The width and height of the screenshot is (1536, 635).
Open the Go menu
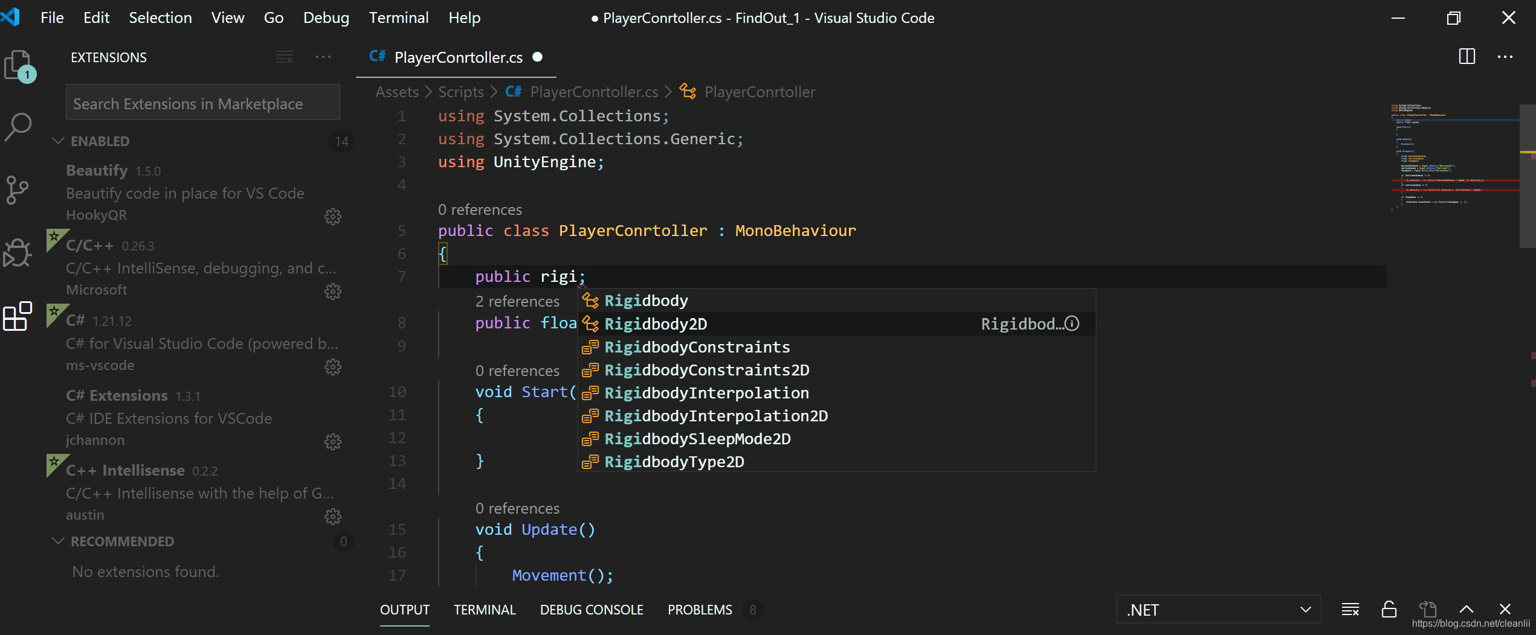click(273, 18)
